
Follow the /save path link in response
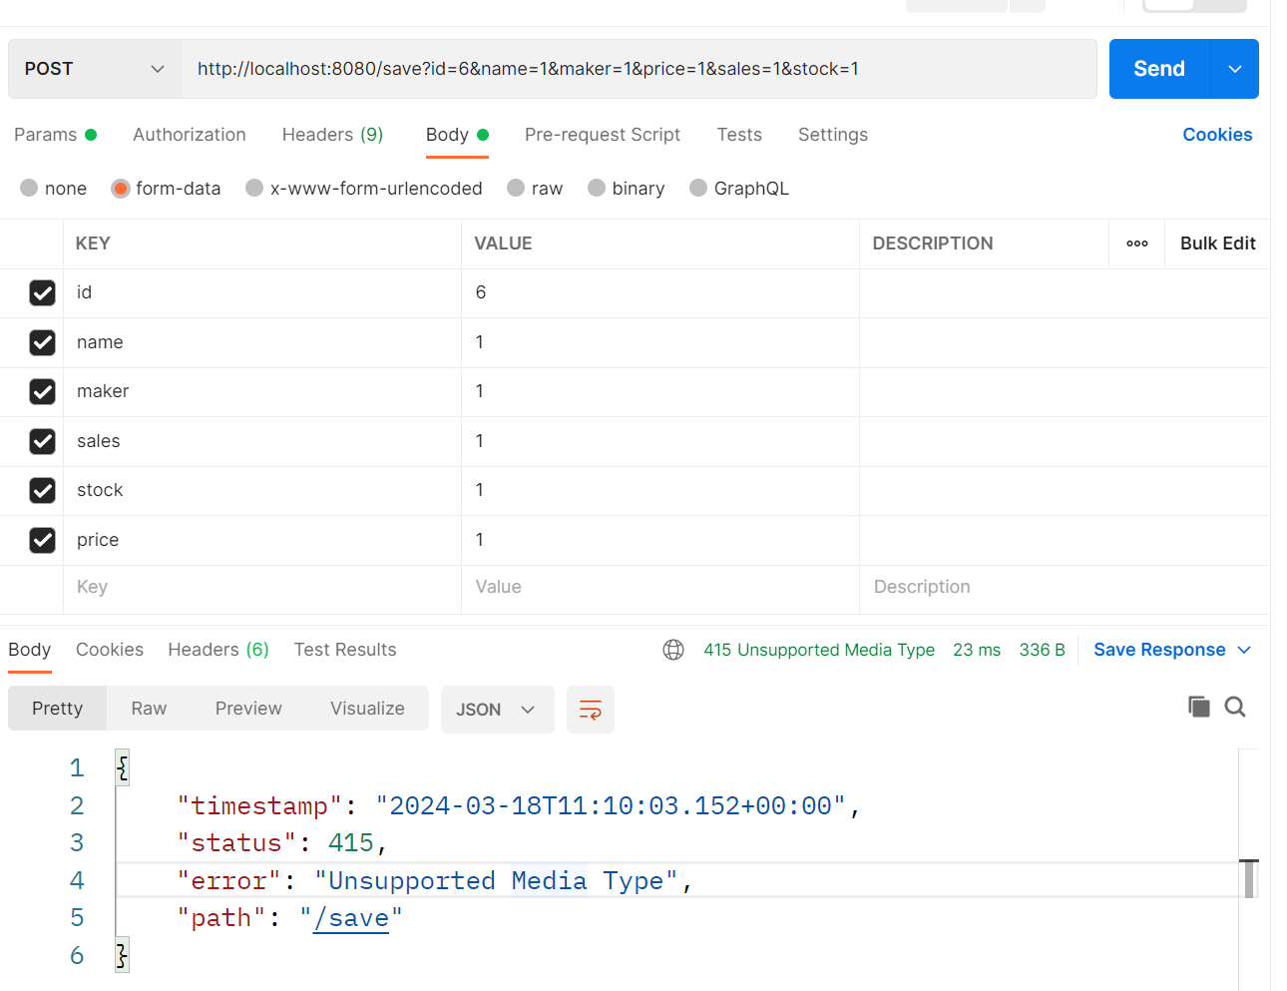point(351,918)
